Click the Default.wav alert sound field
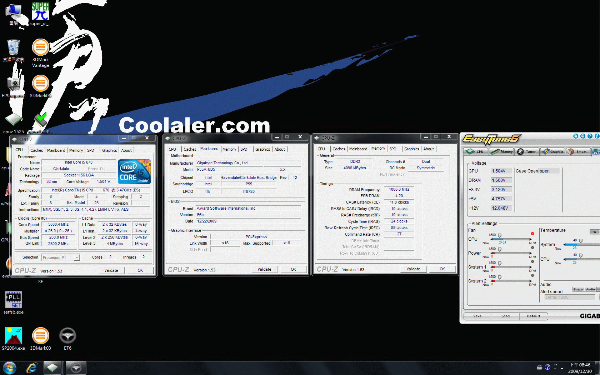The width and height of the screenshot is (600, 375). (x=570, y=297)
